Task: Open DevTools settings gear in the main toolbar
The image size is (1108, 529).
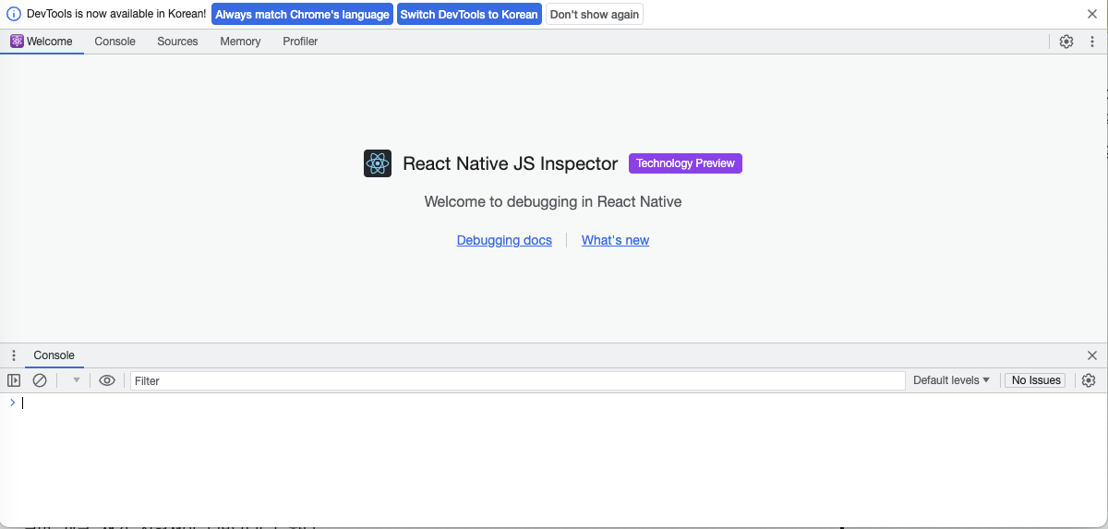Action: 1066,42
